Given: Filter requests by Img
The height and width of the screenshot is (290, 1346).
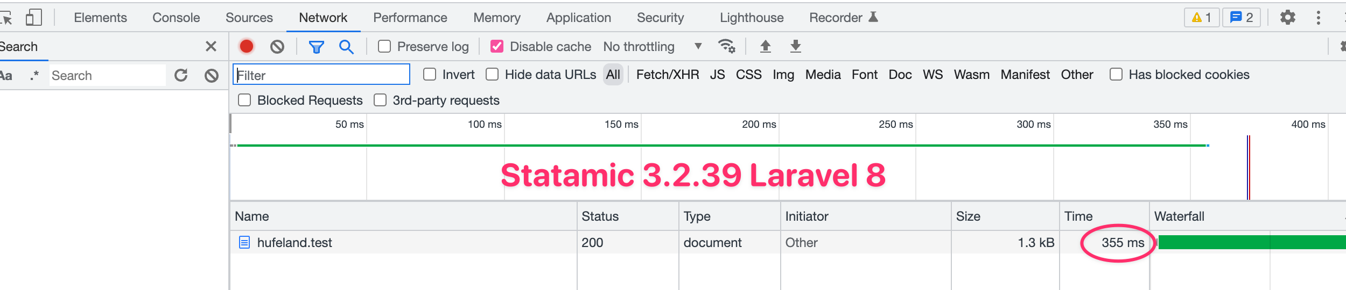Looking at the screenshot, I should (783, 75).
